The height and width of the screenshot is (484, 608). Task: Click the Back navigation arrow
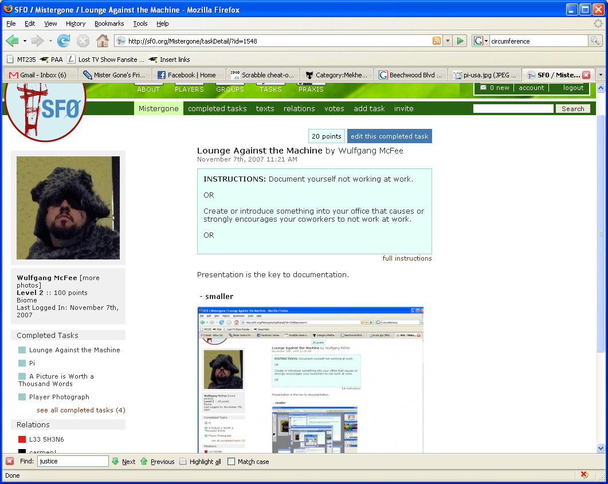point(13,41)
